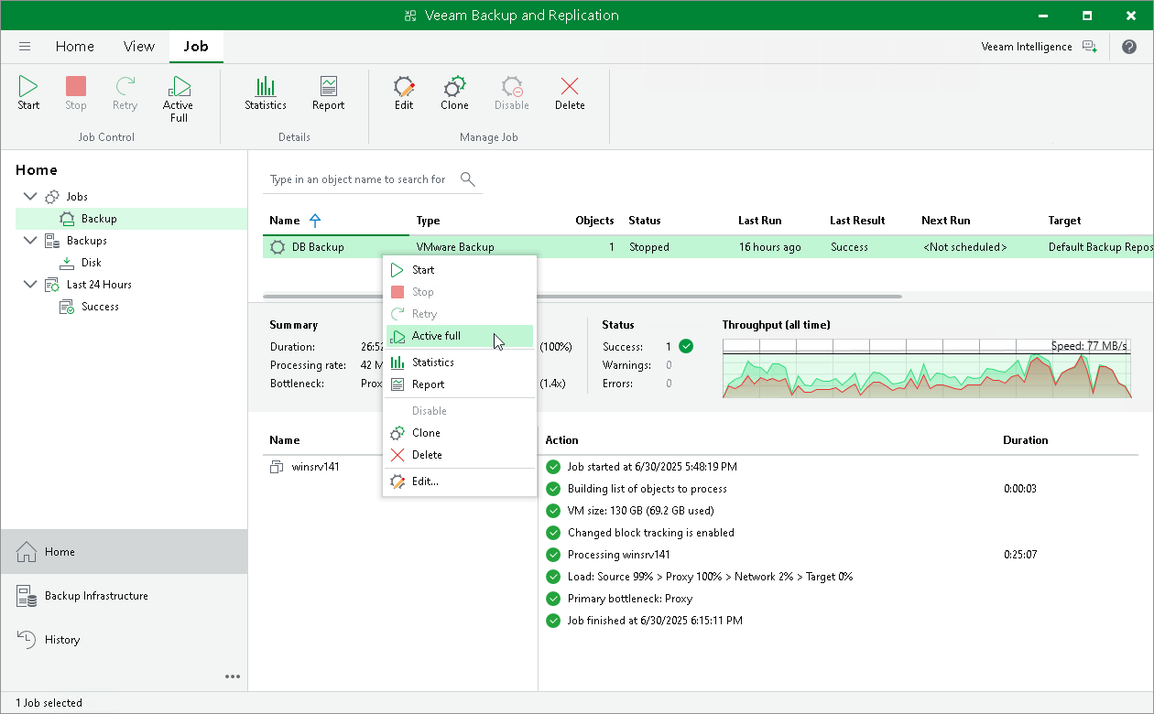Select the Last 24 Hours tree item
The height and width of the screenshot is (714, 1154).
pos(99,285)
